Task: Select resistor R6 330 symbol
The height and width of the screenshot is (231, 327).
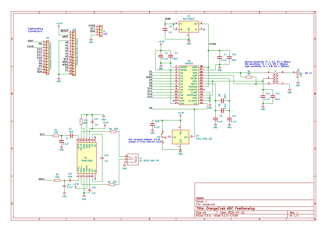Action: click(113, 132)
